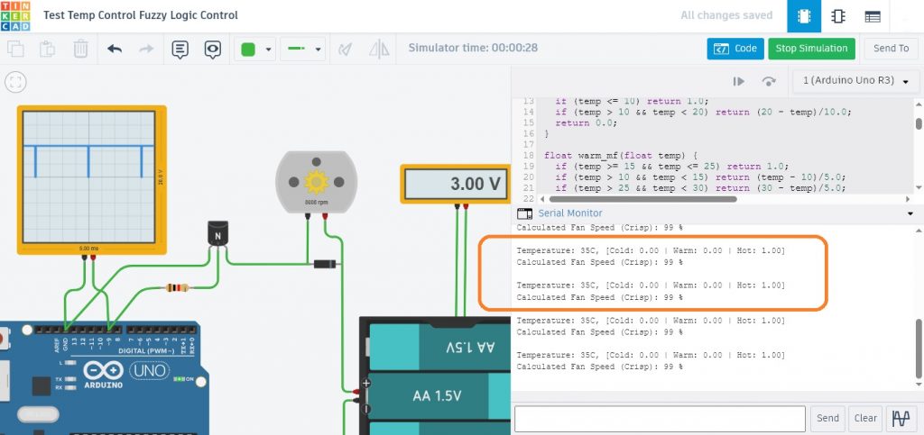Open the wire color dropdown
The image size is (924, 435).
point(255,50)
